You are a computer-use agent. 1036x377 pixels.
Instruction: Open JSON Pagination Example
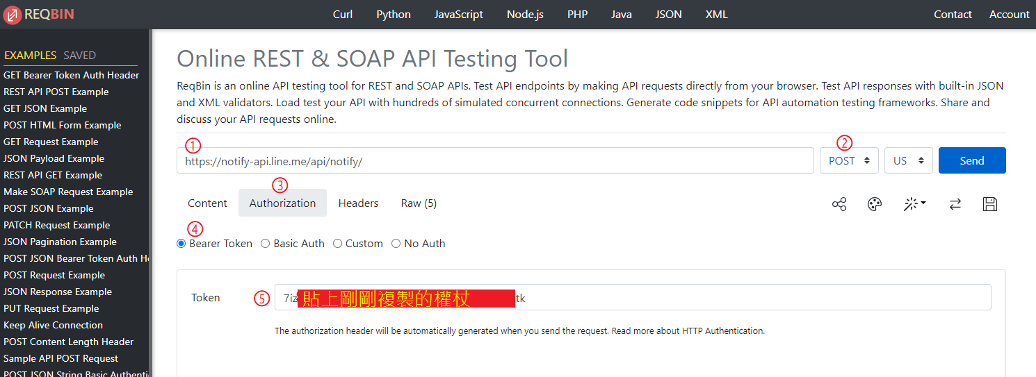60,242
